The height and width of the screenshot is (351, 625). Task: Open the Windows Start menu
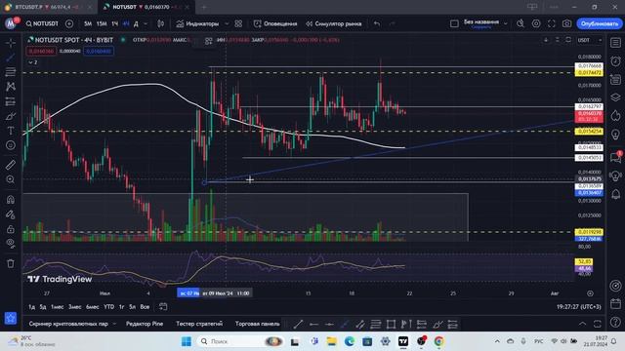187,341
